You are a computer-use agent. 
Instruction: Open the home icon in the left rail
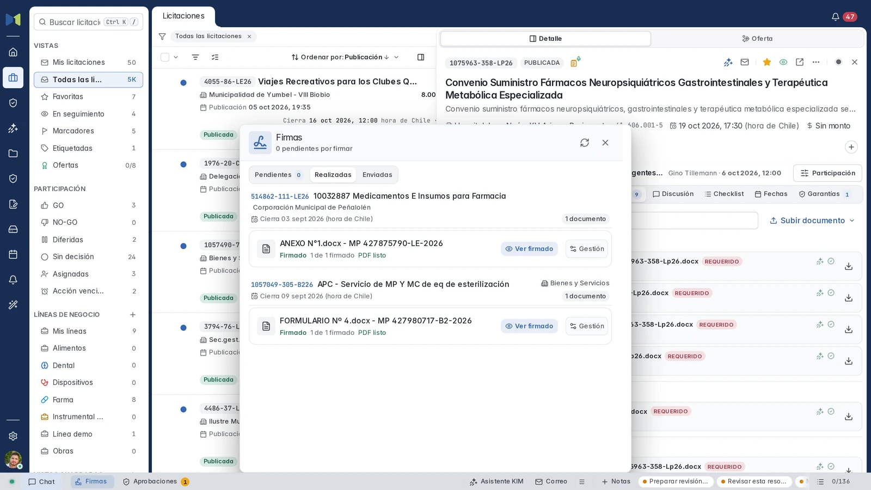click(x=13, y=52)
